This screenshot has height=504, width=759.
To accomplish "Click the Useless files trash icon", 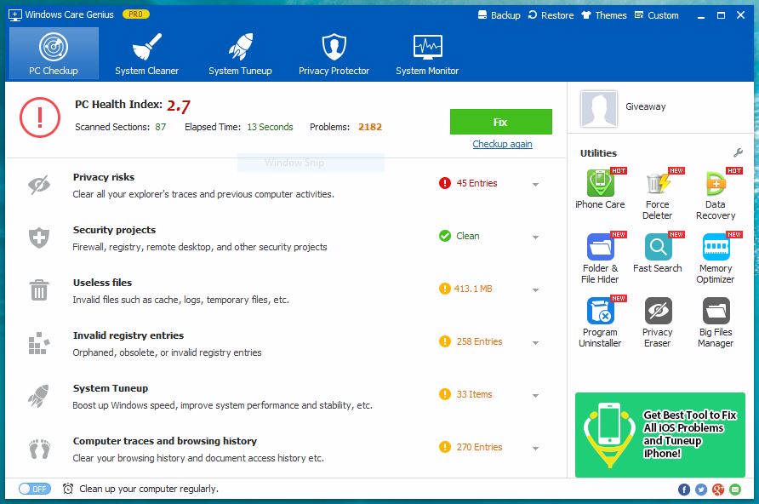I will point(39,290).
